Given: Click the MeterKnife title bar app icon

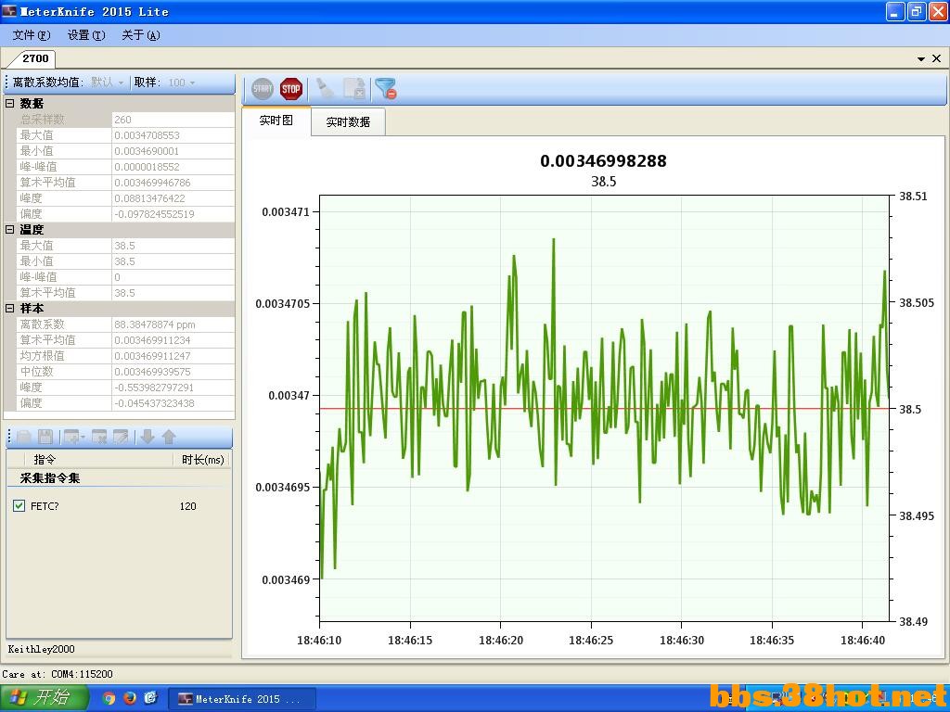Looking at the screenshot, I should coord(9,11).
